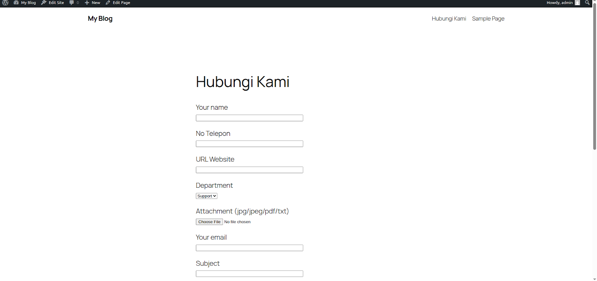
Task: Click the Edit Page pencil icon
Action: [x=108, y=3]
